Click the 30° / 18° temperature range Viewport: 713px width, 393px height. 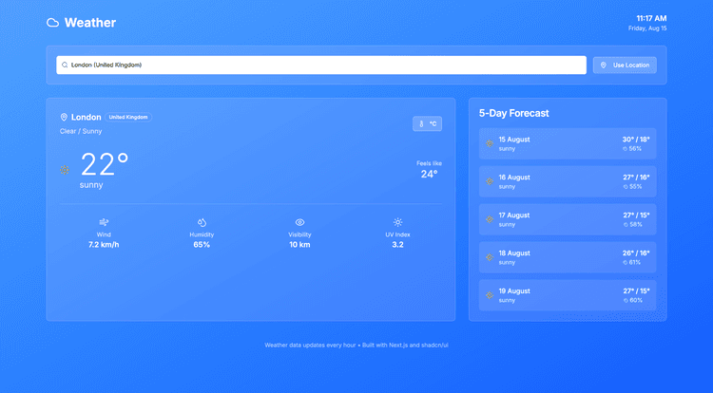[636, 140]
